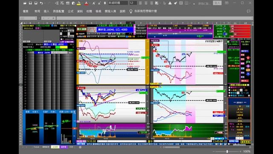Center align text in the toolbar
This screenshot has height=154, width=273.
(146, 3)
